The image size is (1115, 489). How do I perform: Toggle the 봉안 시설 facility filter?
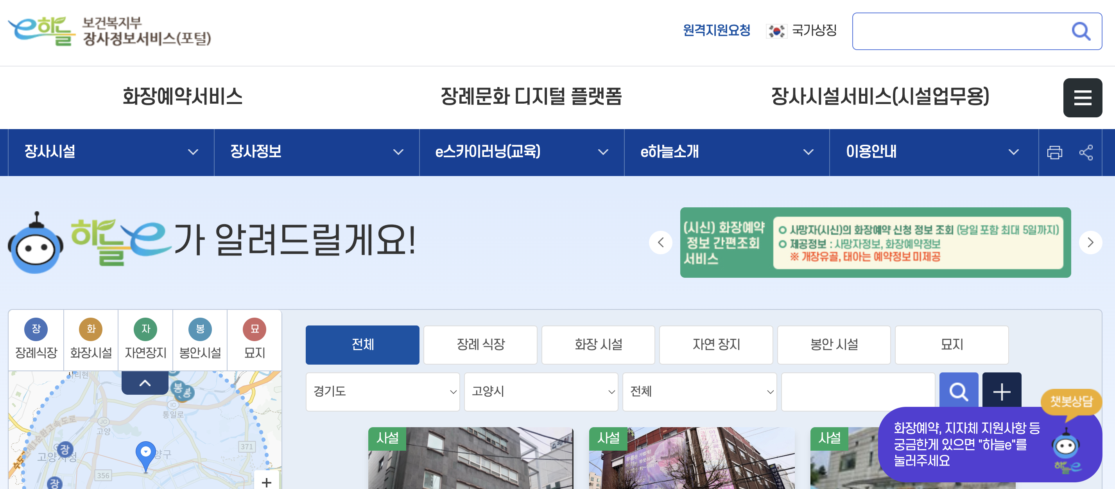[x=834, y=344]
